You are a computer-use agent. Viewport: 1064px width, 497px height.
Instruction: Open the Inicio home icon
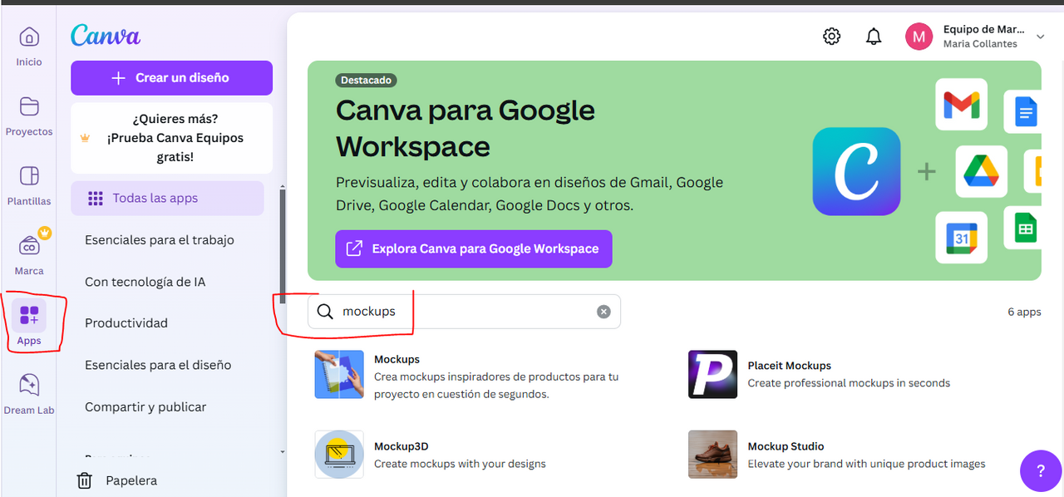point(29,37)
